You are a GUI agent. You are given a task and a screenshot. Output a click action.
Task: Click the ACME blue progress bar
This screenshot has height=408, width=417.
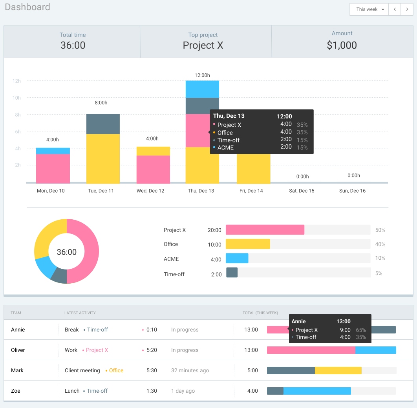[237, 258]
